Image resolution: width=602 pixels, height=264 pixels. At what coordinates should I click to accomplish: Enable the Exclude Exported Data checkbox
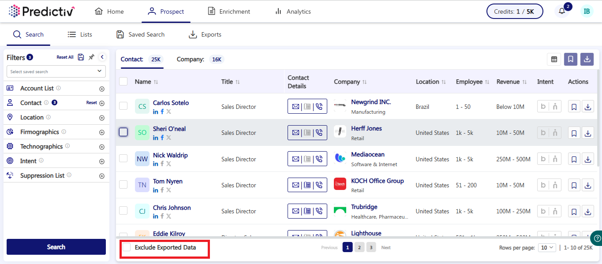click(127, 247)
